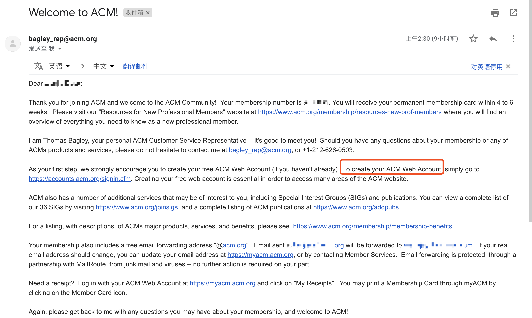Click 翻译邮件 to translate message
The height and width of the screenshot is (318, 532).
[135, 66]
